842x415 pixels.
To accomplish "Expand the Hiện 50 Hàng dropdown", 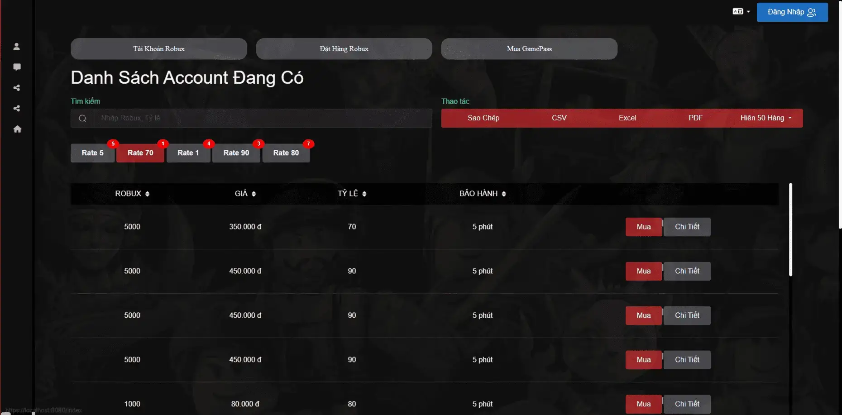I will (x=766, y=118).
